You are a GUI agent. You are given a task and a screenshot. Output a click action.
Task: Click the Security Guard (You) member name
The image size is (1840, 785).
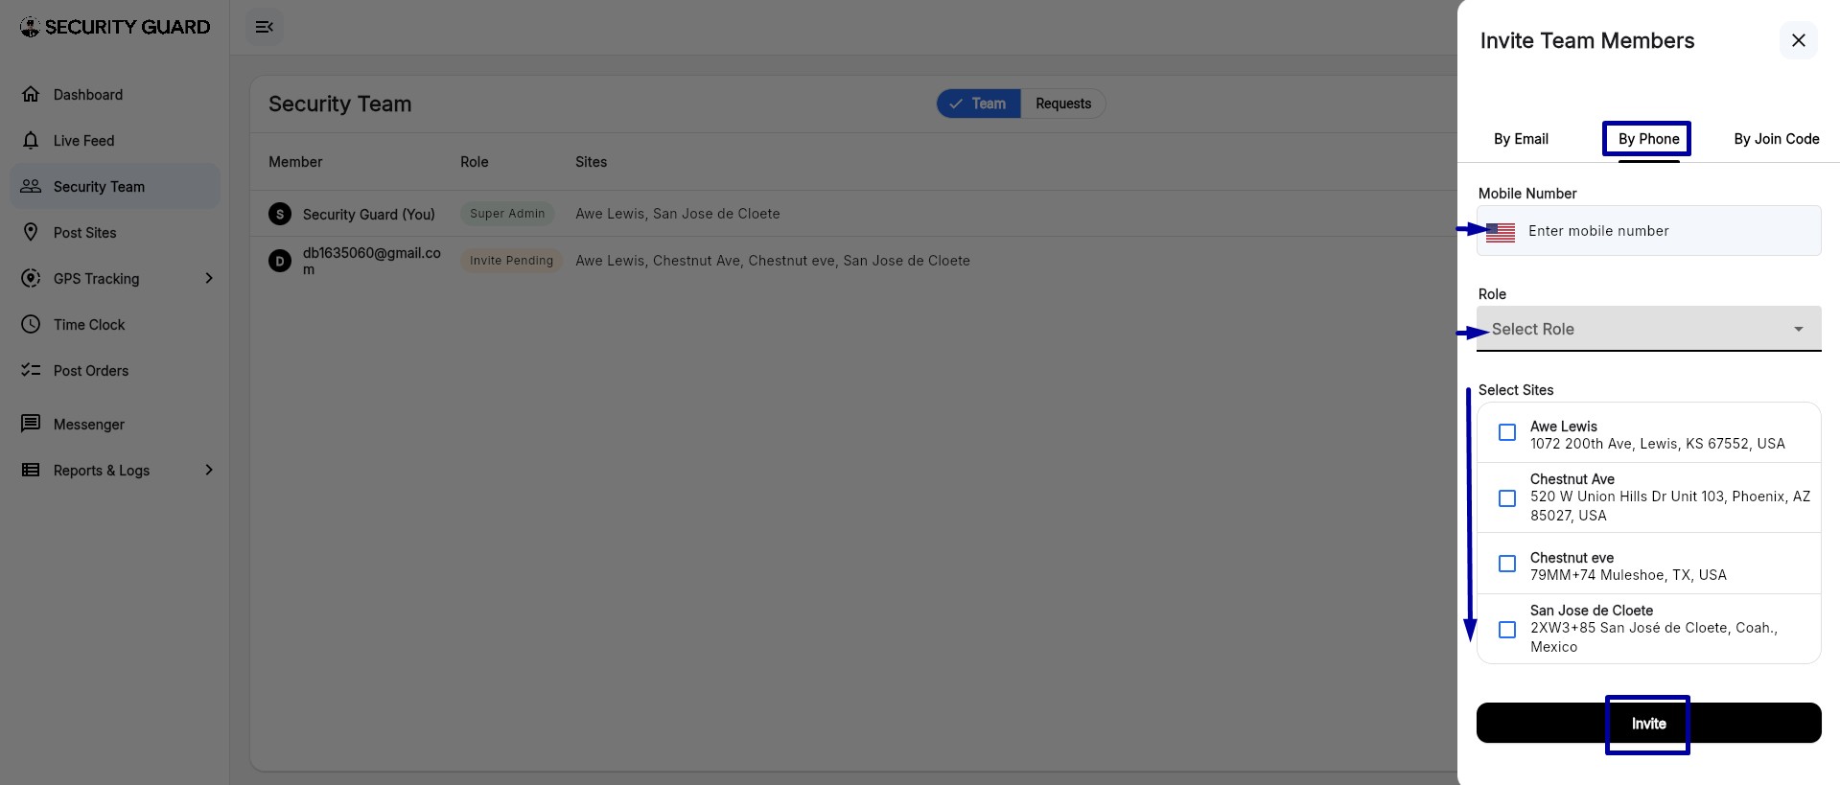click(369, 214)
